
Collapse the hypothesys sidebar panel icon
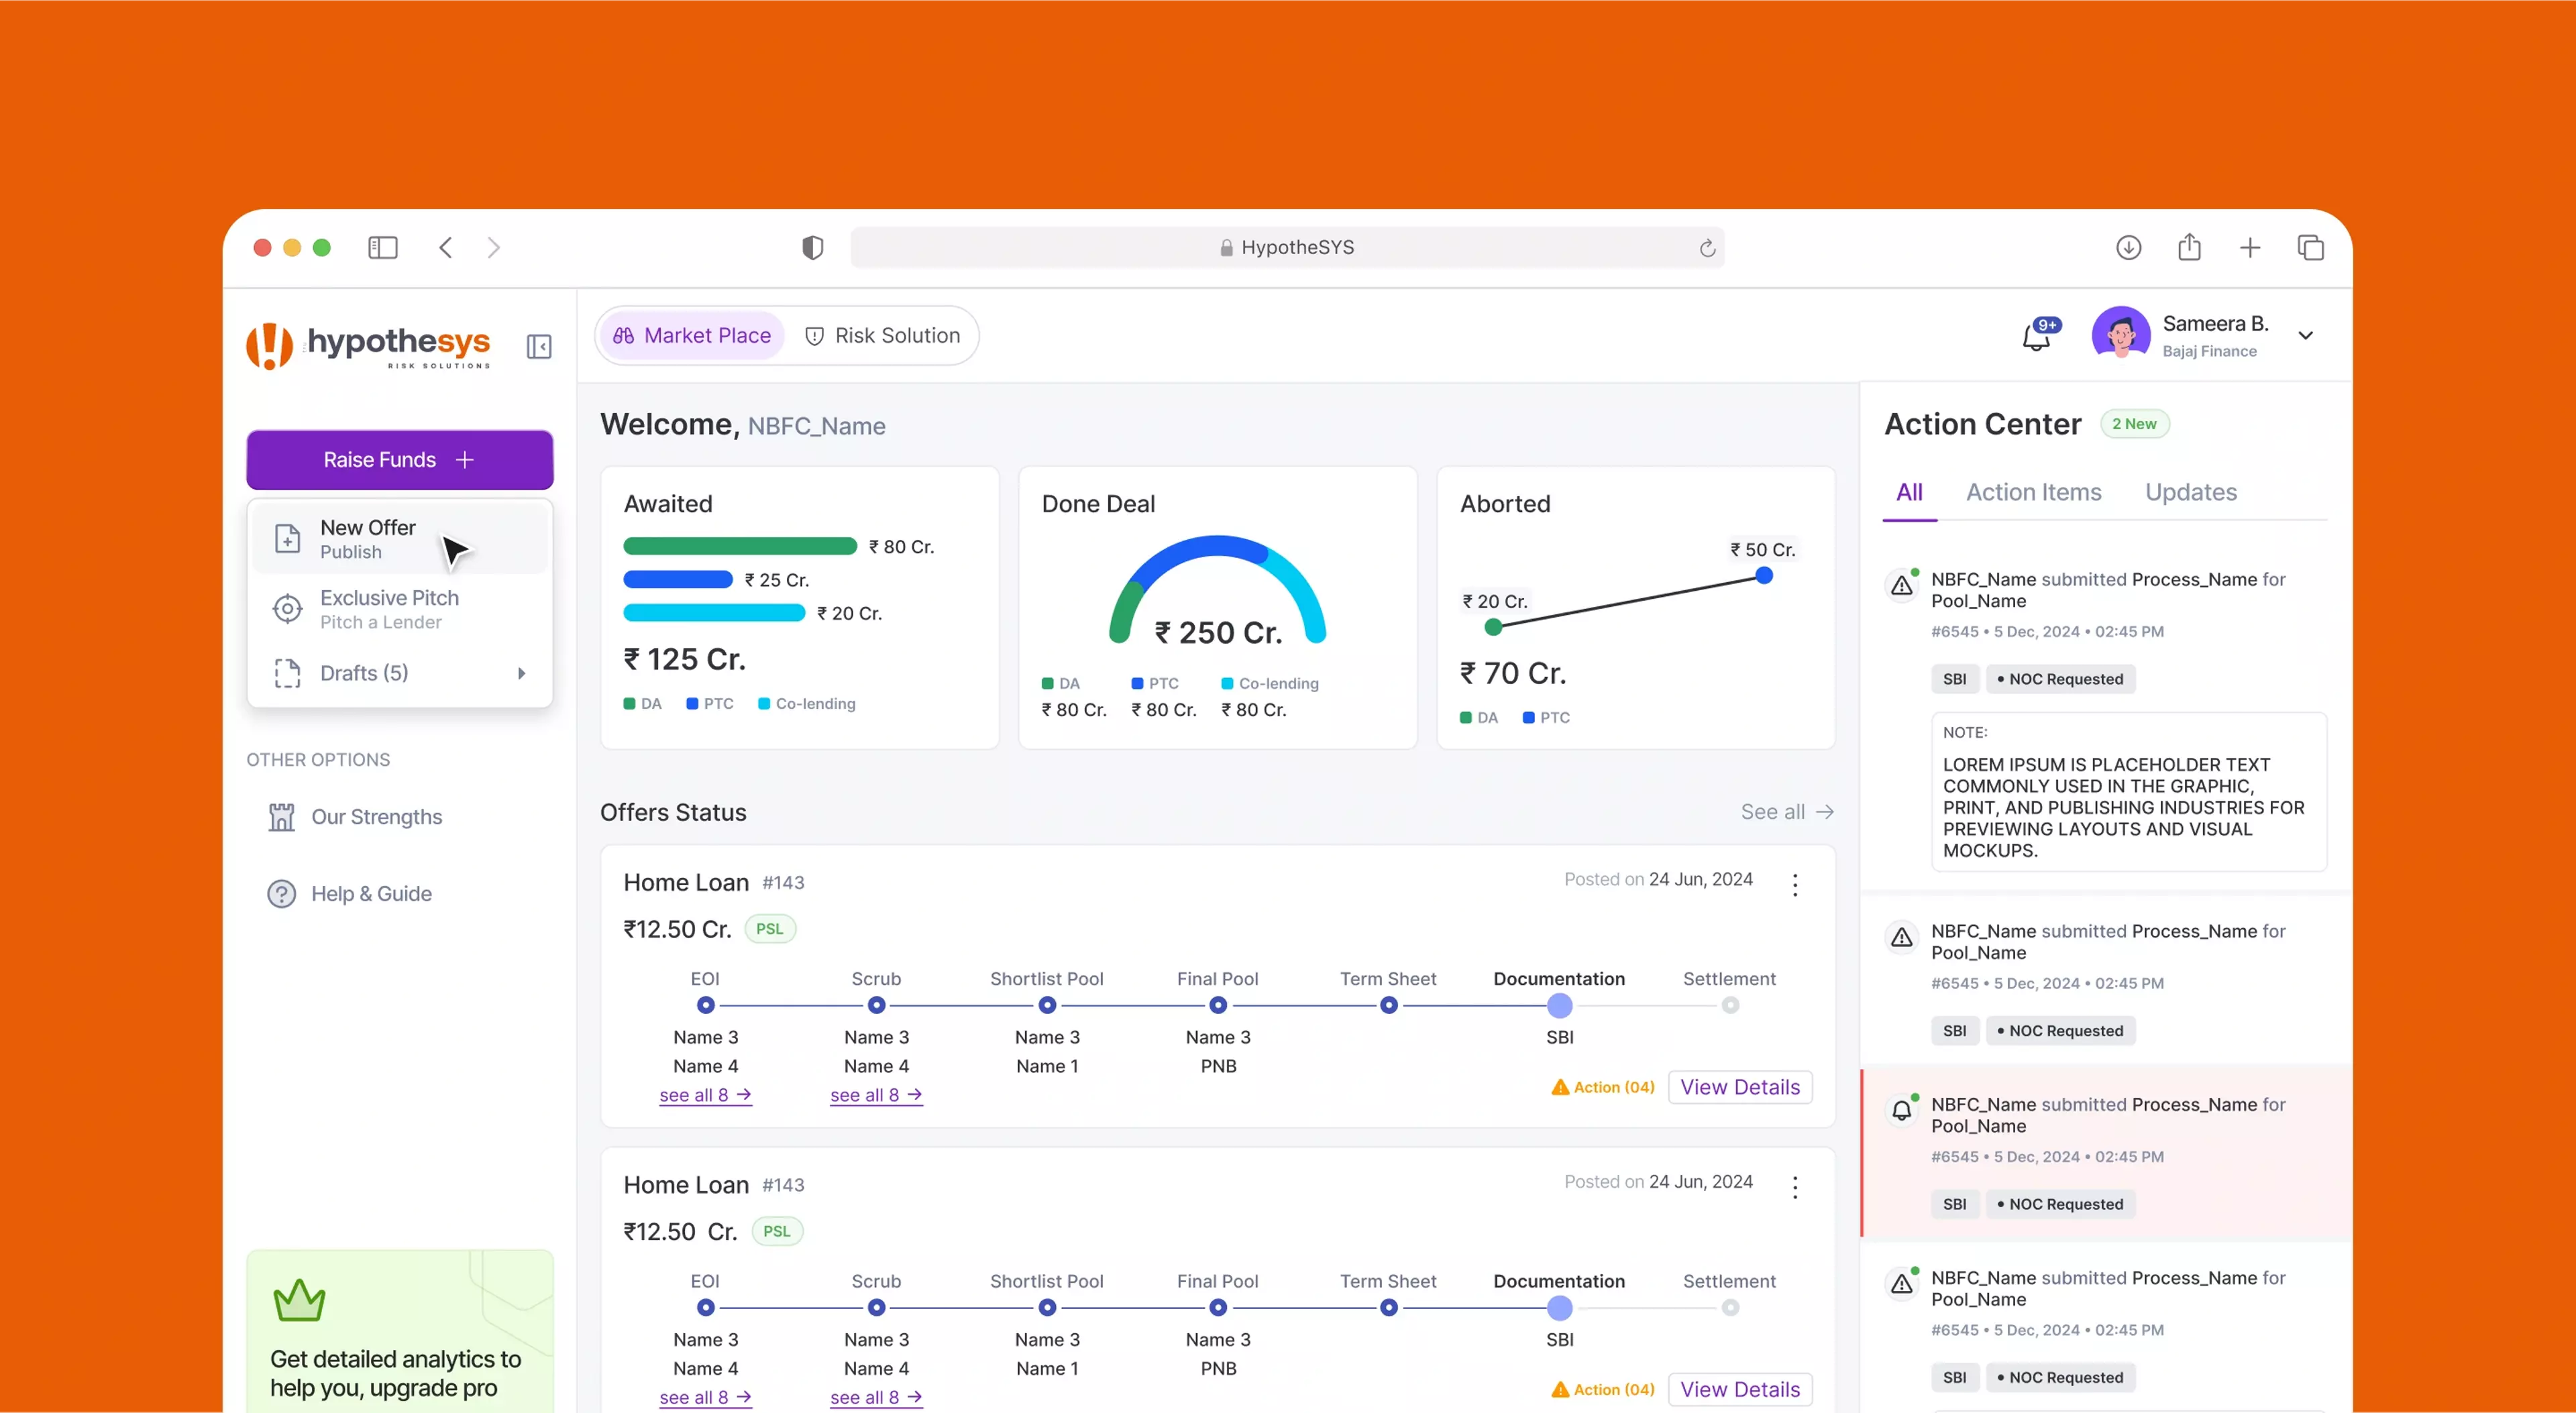(539, 346)
